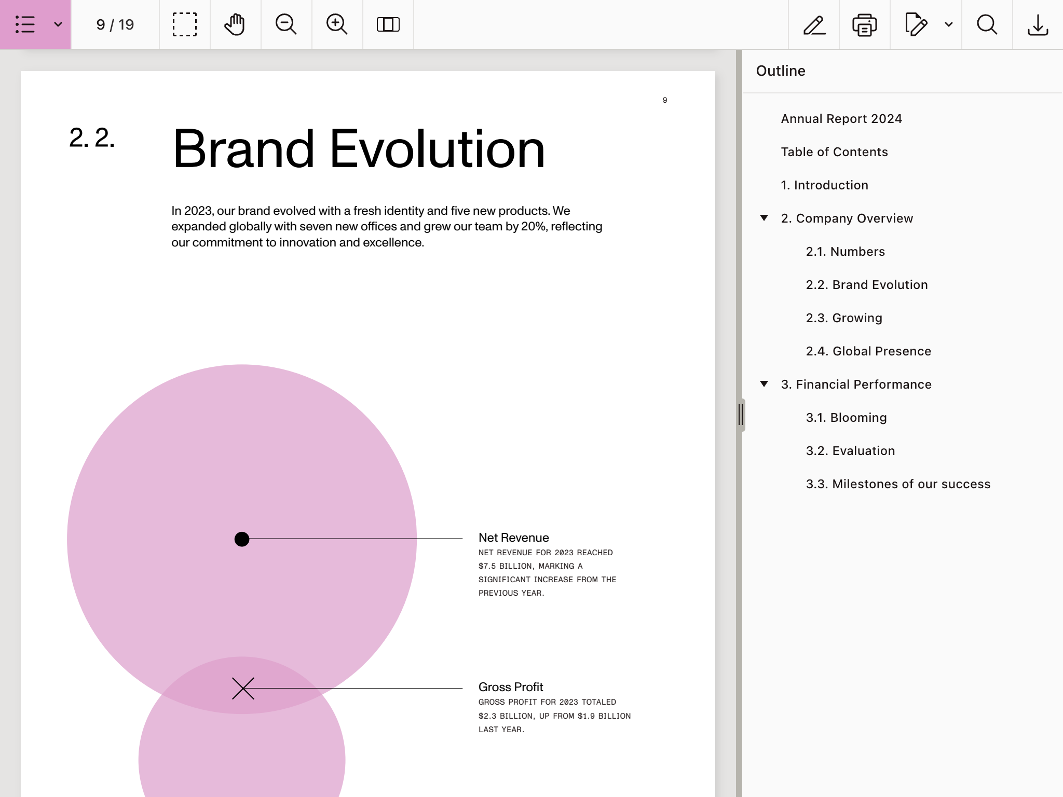This screenshot has width=1063, height=797.
Task: Click the zoom in magnifier
Action: pos(337,24)
